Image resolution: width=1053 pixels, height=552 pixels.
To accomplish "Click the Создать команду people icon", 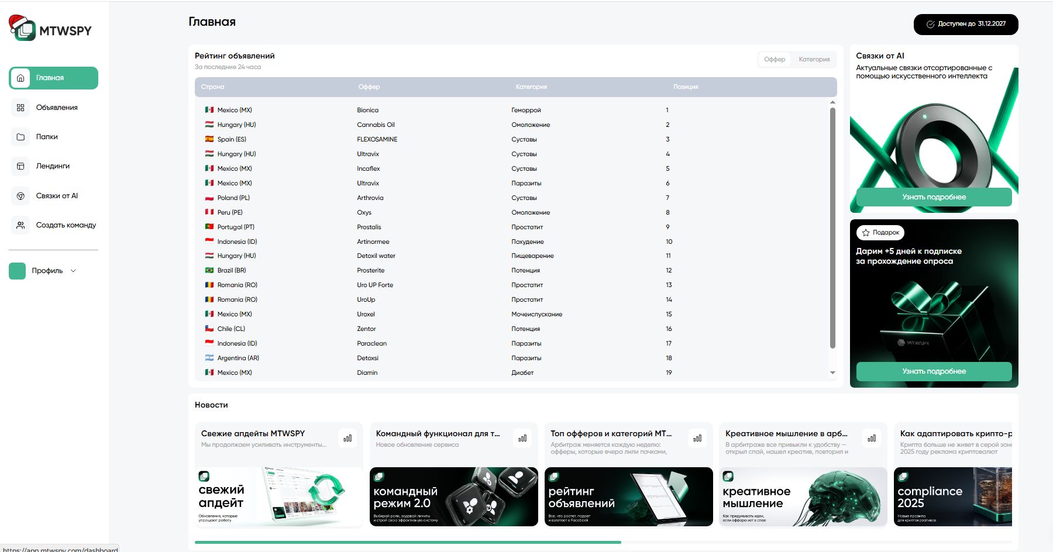I will pos(20,225).
